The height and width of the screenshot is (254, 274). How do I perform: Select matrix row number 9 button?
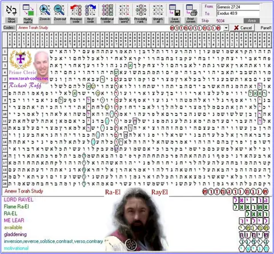point(5,107)
